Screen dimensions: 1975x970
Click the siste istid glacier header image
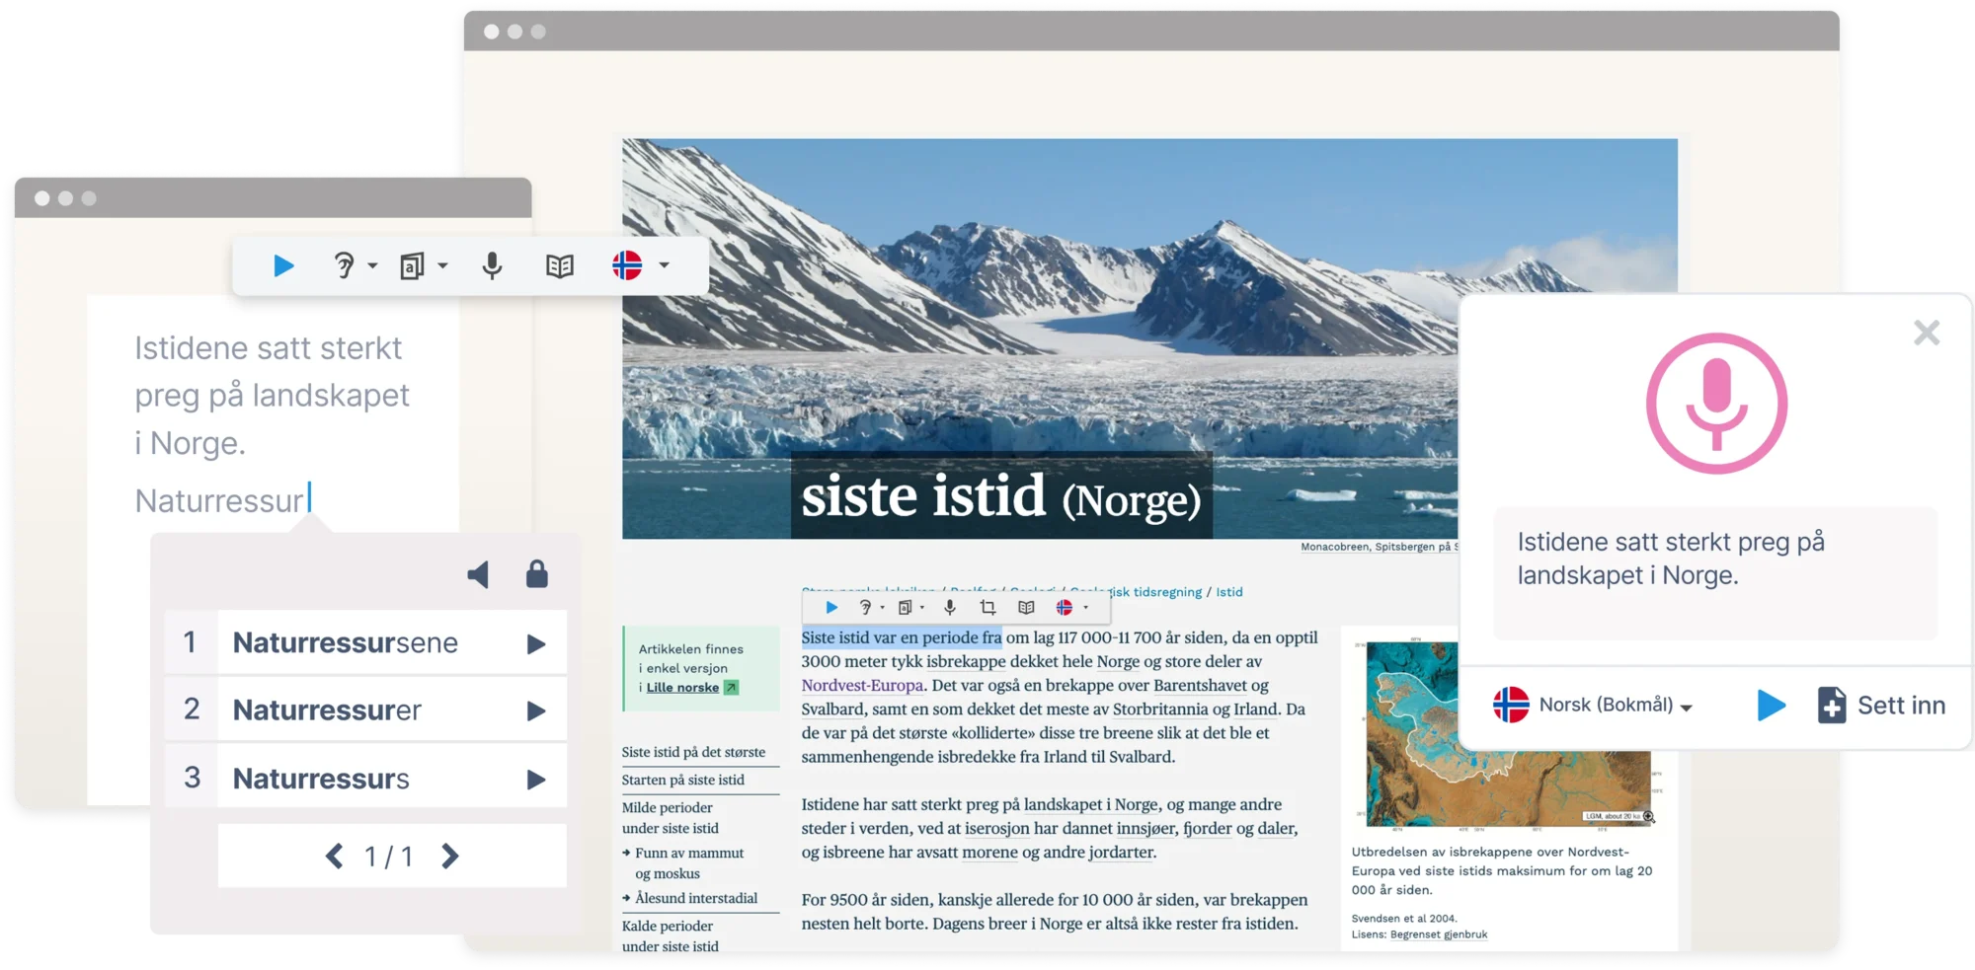point(1149,338)
